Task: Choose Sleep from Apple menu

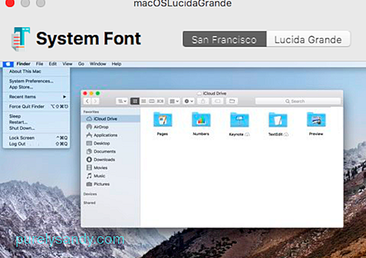Action: coord(37,116)
